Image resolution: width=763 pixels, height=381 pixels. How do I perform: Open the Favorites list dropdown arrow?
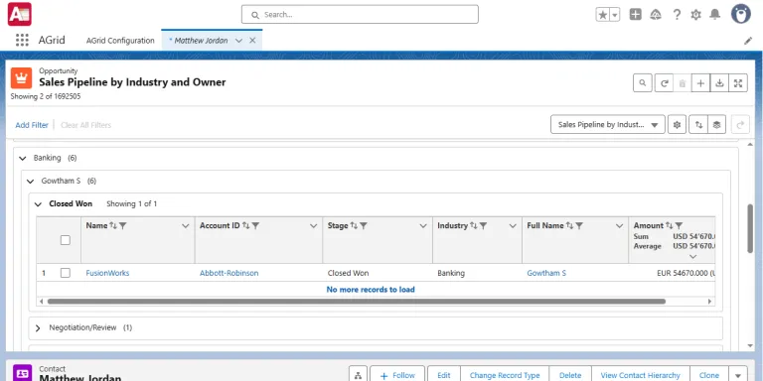pos(615,15)
